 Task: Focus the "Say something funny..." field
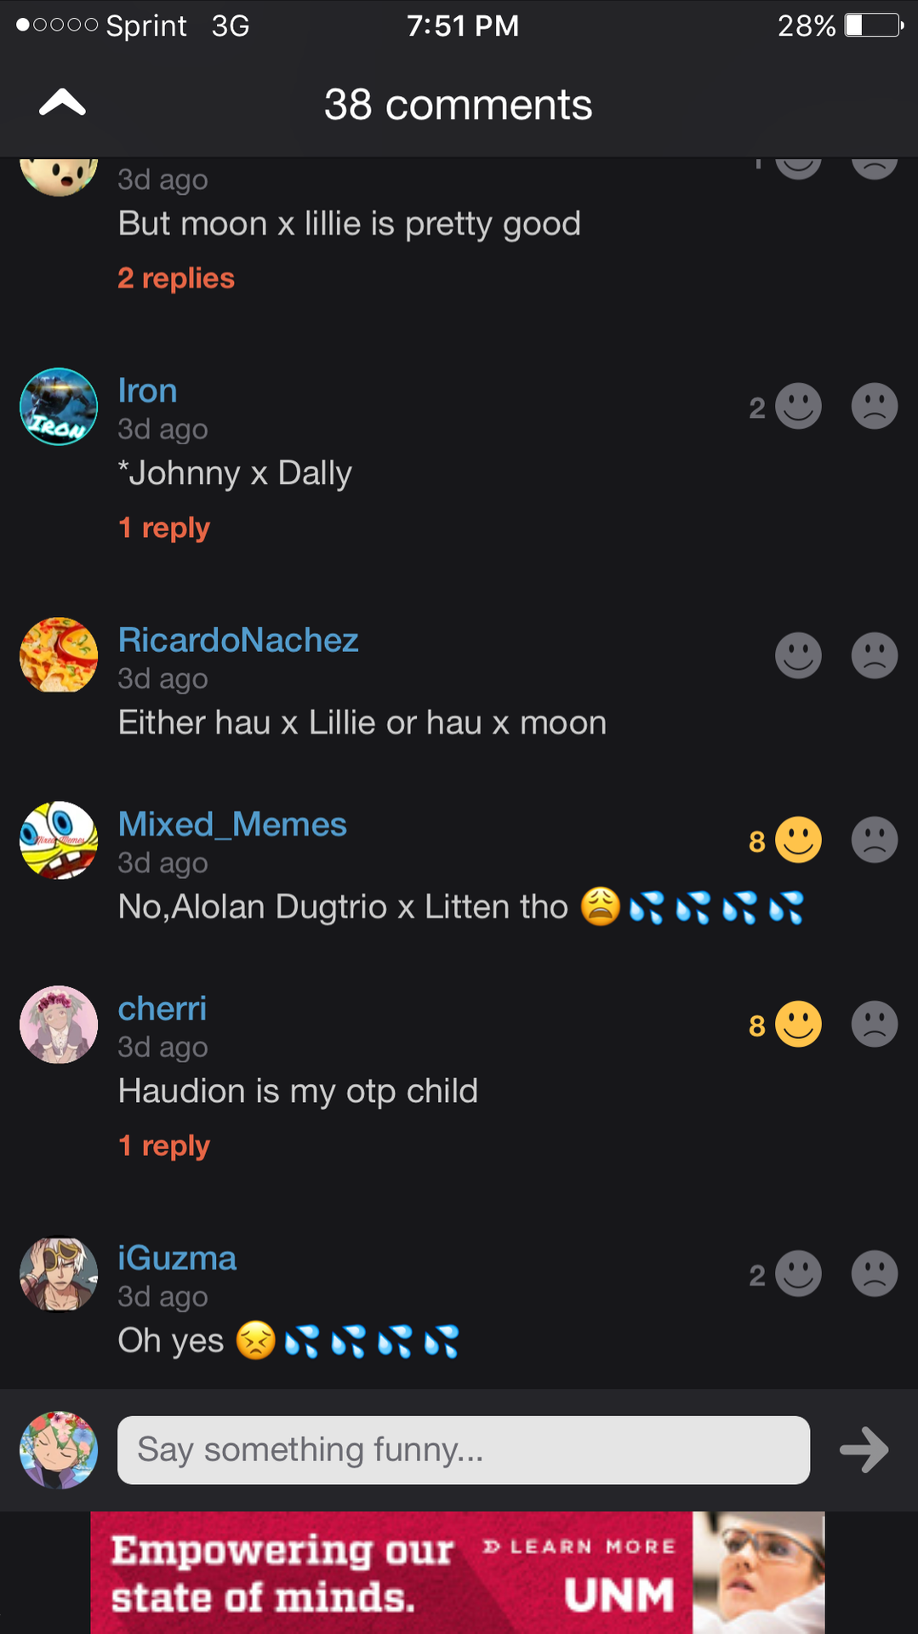[x=463, y=1449]
